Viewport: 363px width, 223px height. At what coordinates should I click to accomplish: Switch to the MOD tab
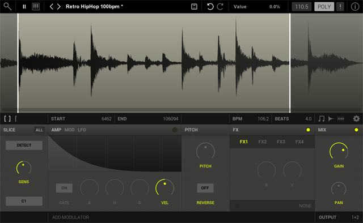pos(69,130)
